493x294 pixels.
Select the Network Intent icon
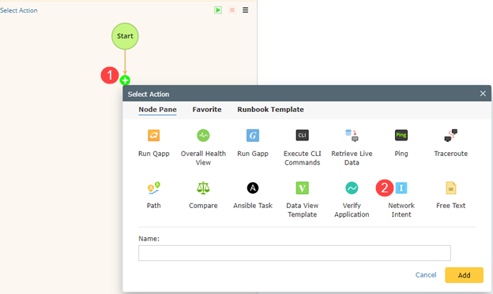(401, 188)
